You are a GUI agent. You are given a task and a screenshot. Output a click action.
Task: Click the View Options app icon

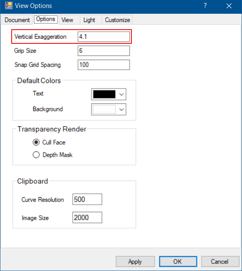point(9,6)
